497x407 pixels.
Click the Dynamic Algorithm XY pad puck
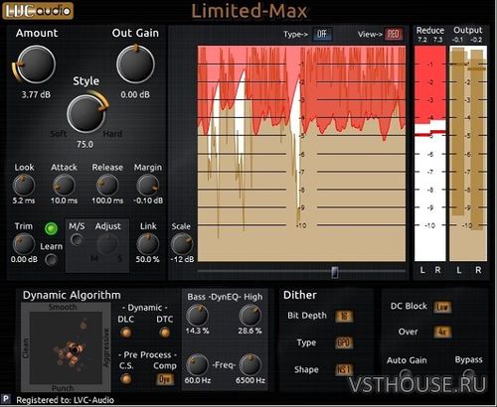coord(75,350)
